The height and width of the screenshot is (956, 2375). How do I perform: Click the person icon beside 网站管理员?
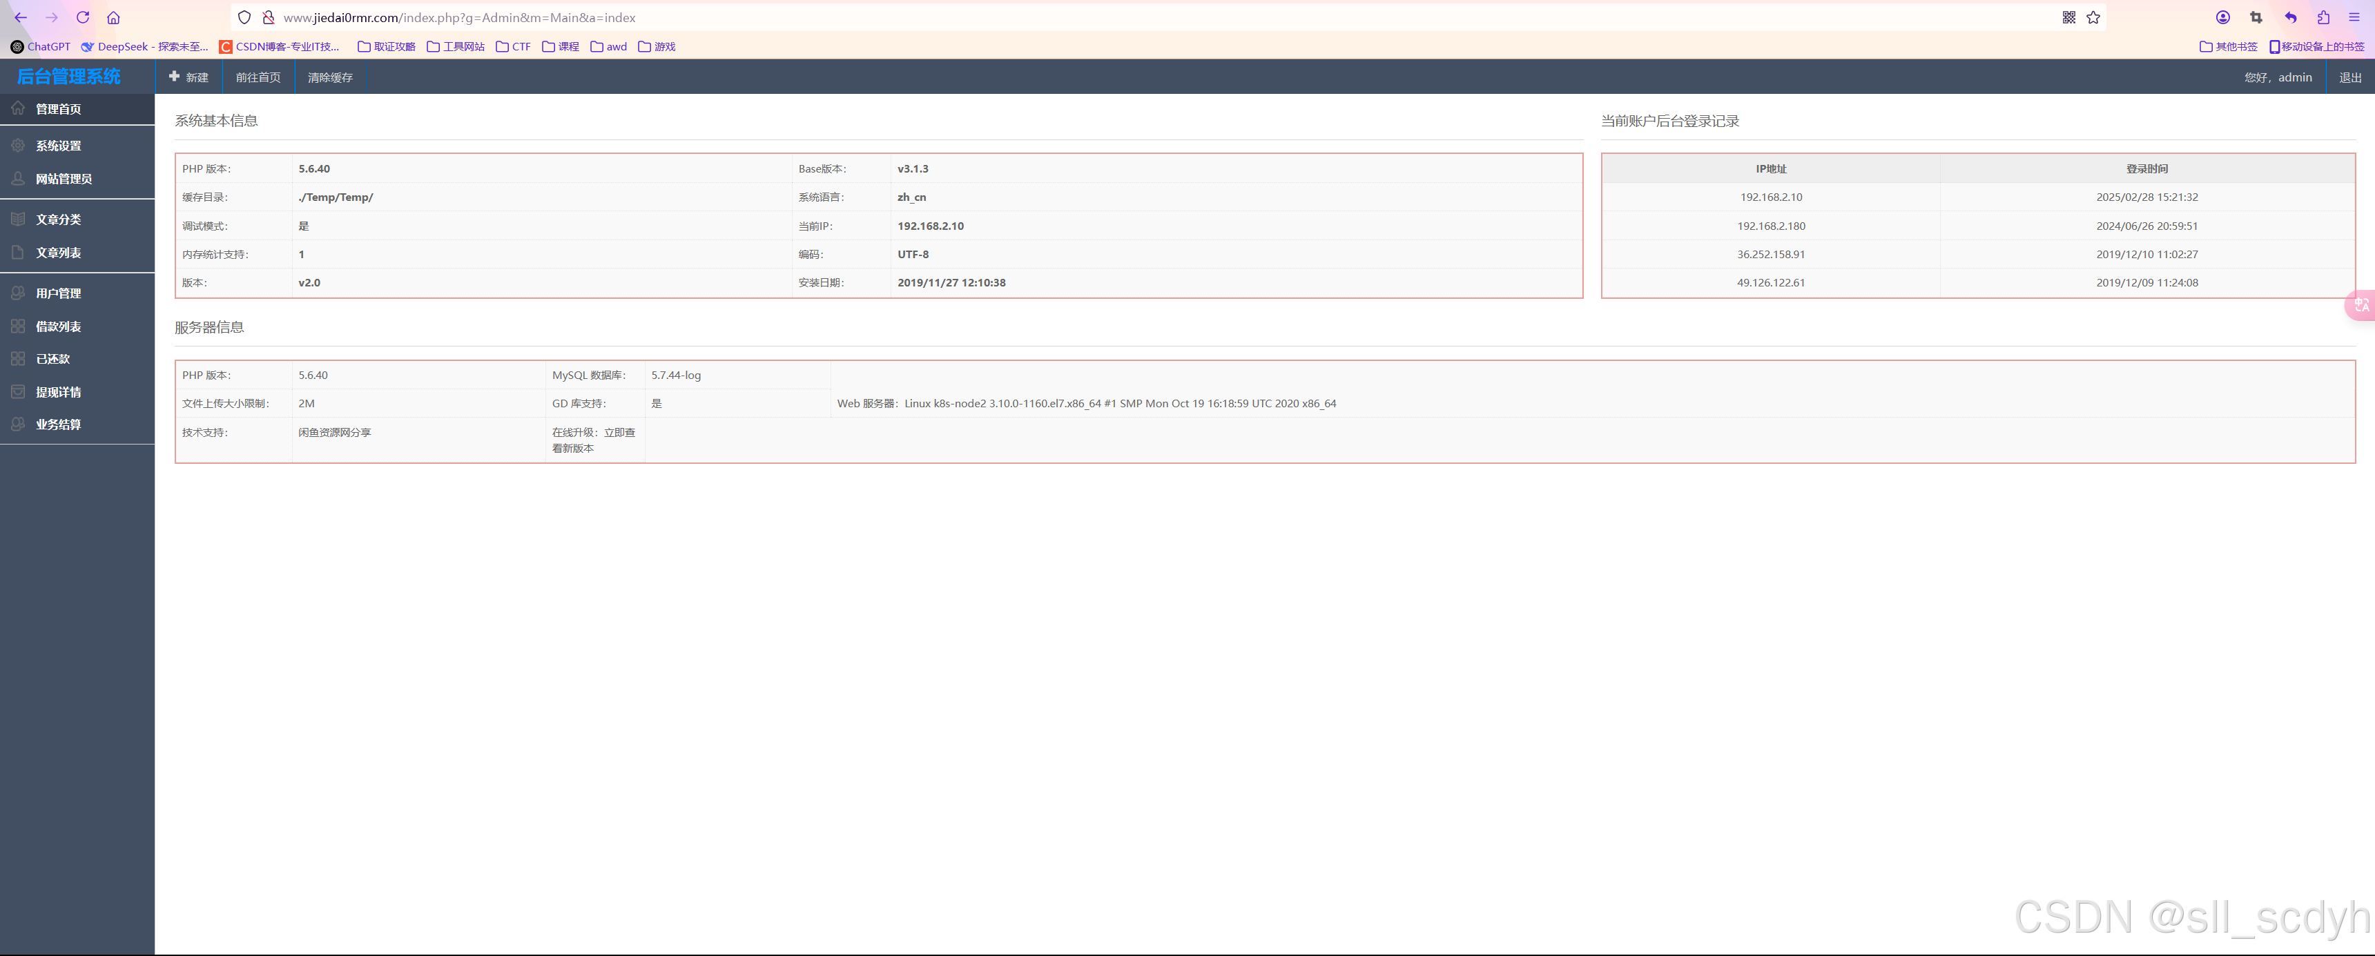17,178
